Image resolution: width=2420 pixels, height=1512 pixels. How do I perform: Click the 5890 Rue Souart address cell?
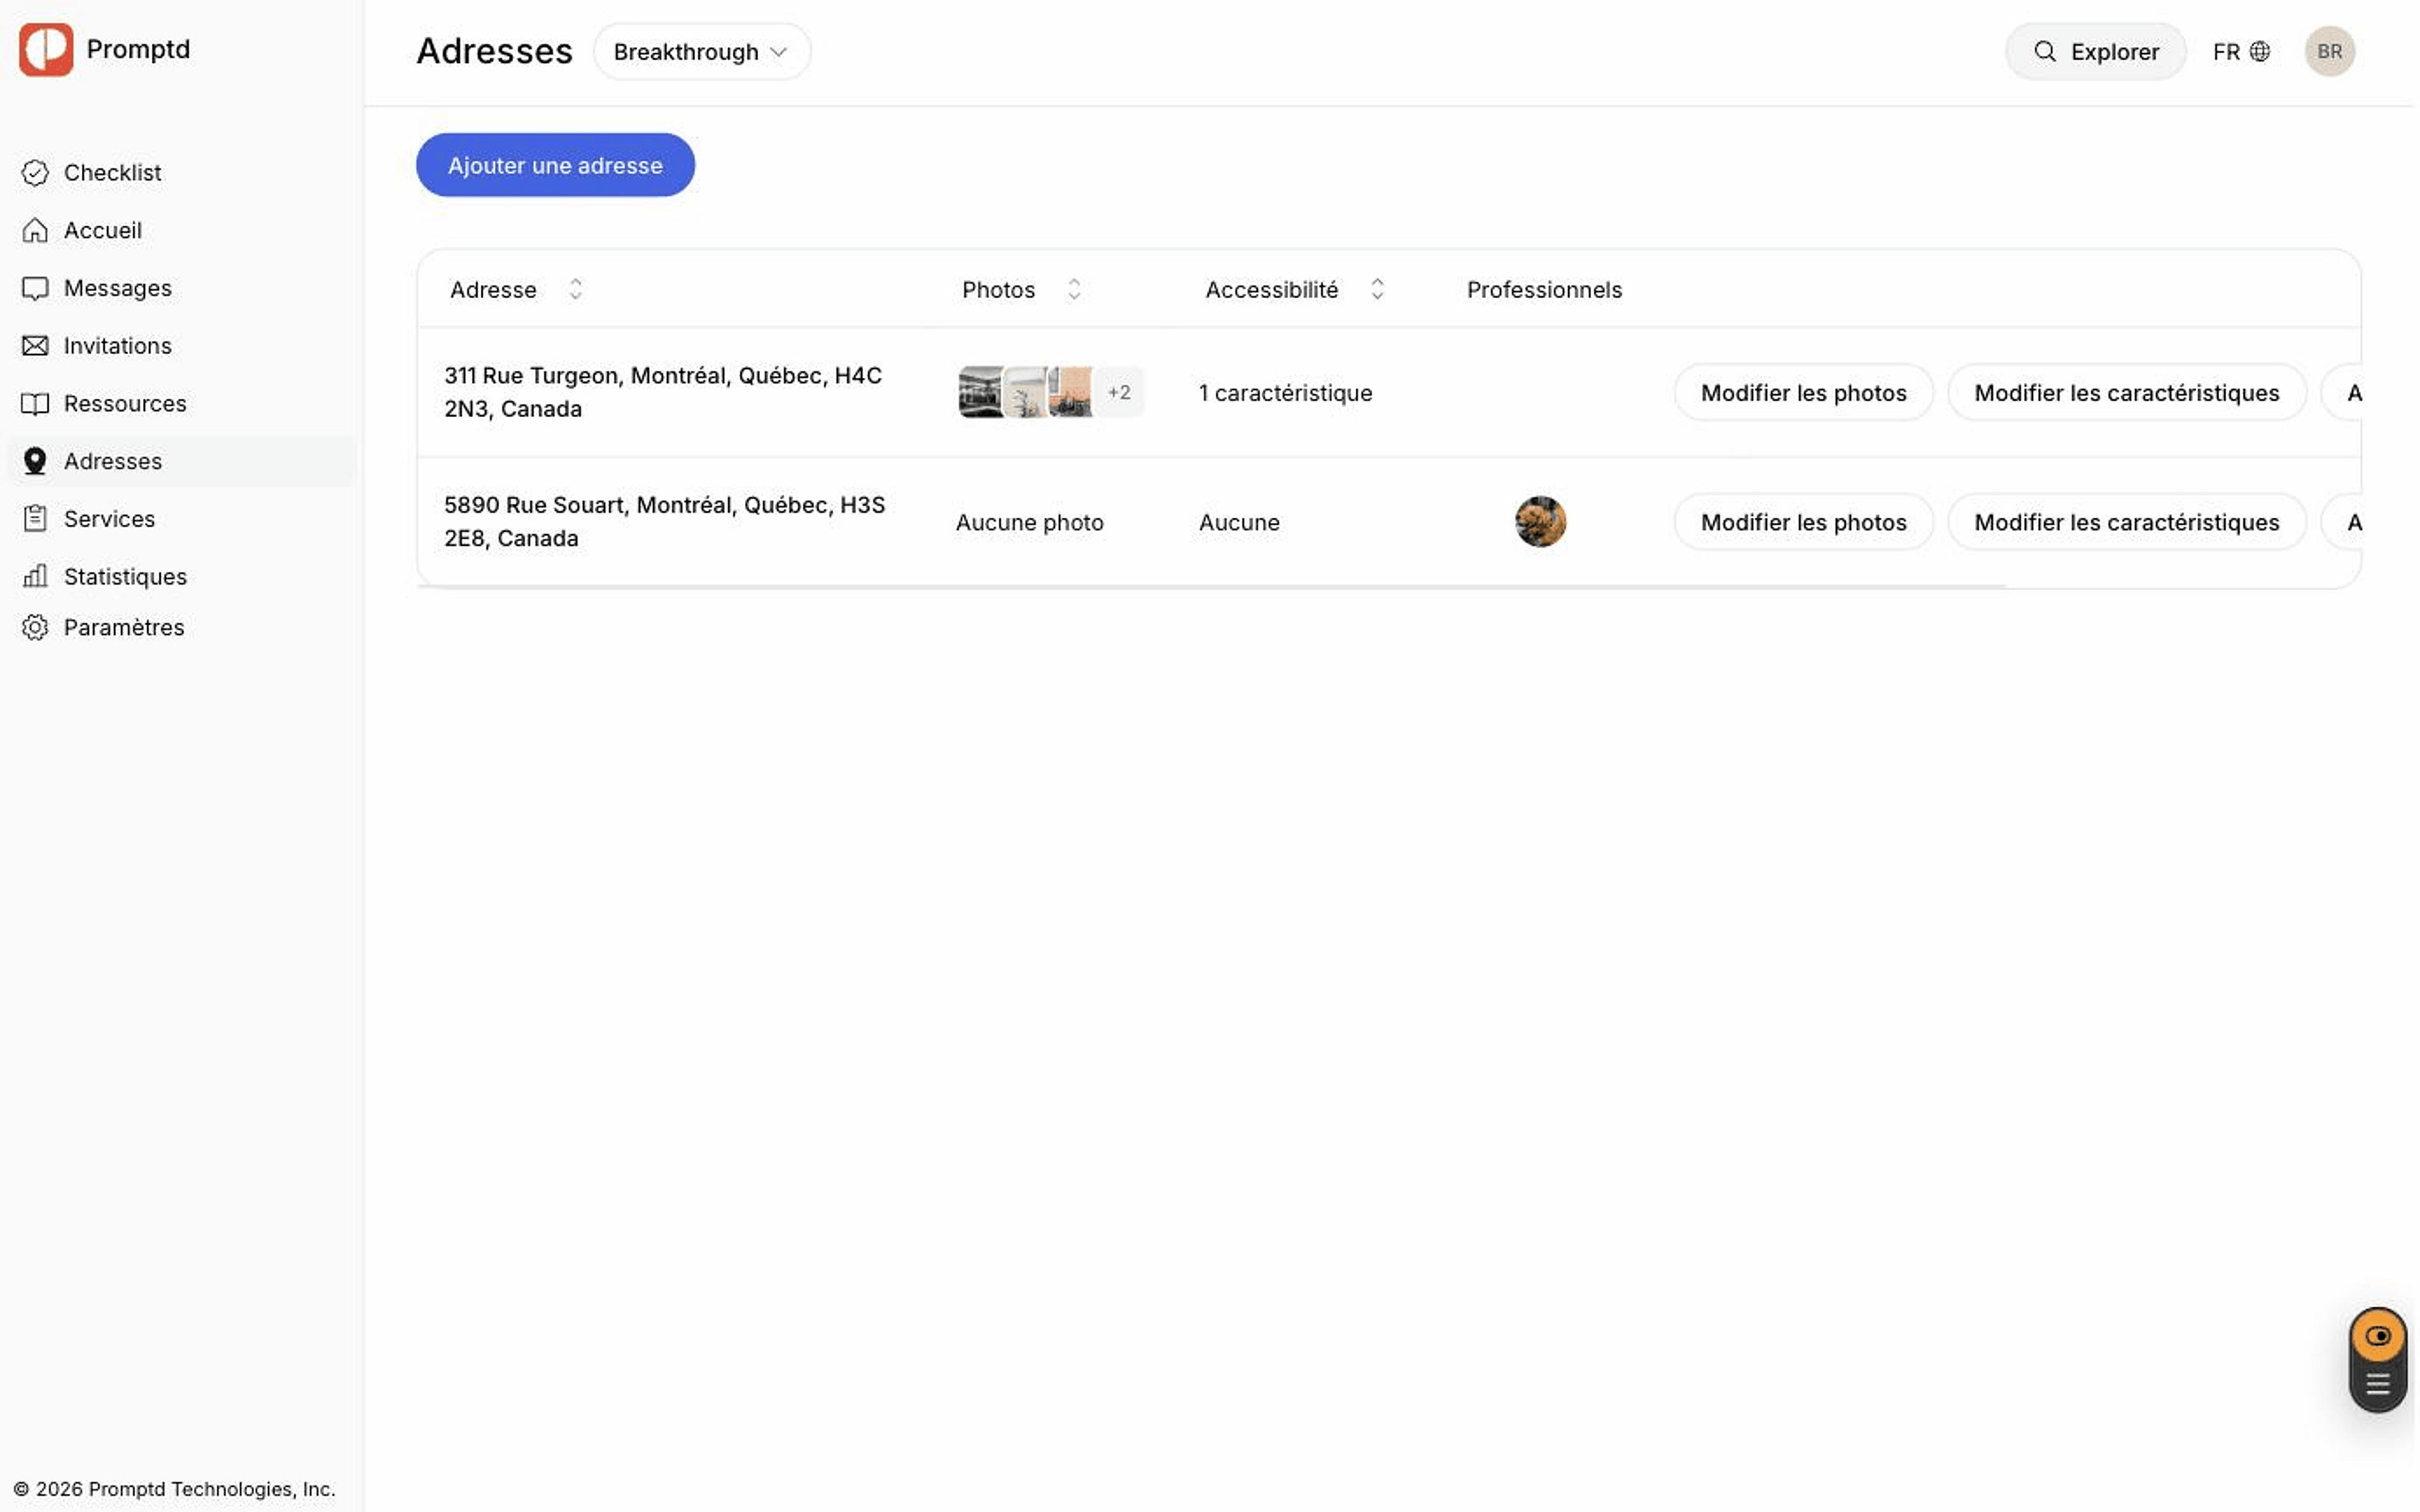click(x=665, y=522)
